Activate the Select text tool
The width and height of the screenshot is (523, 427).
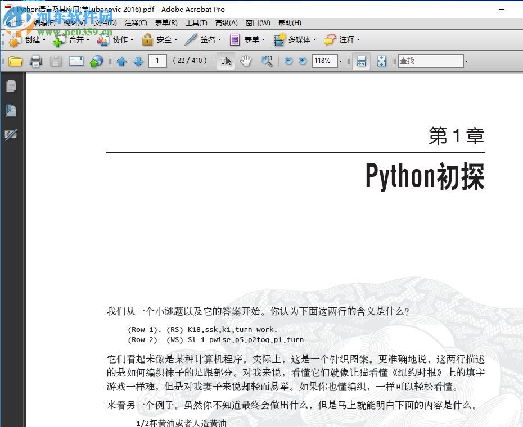tap(225, 61)
